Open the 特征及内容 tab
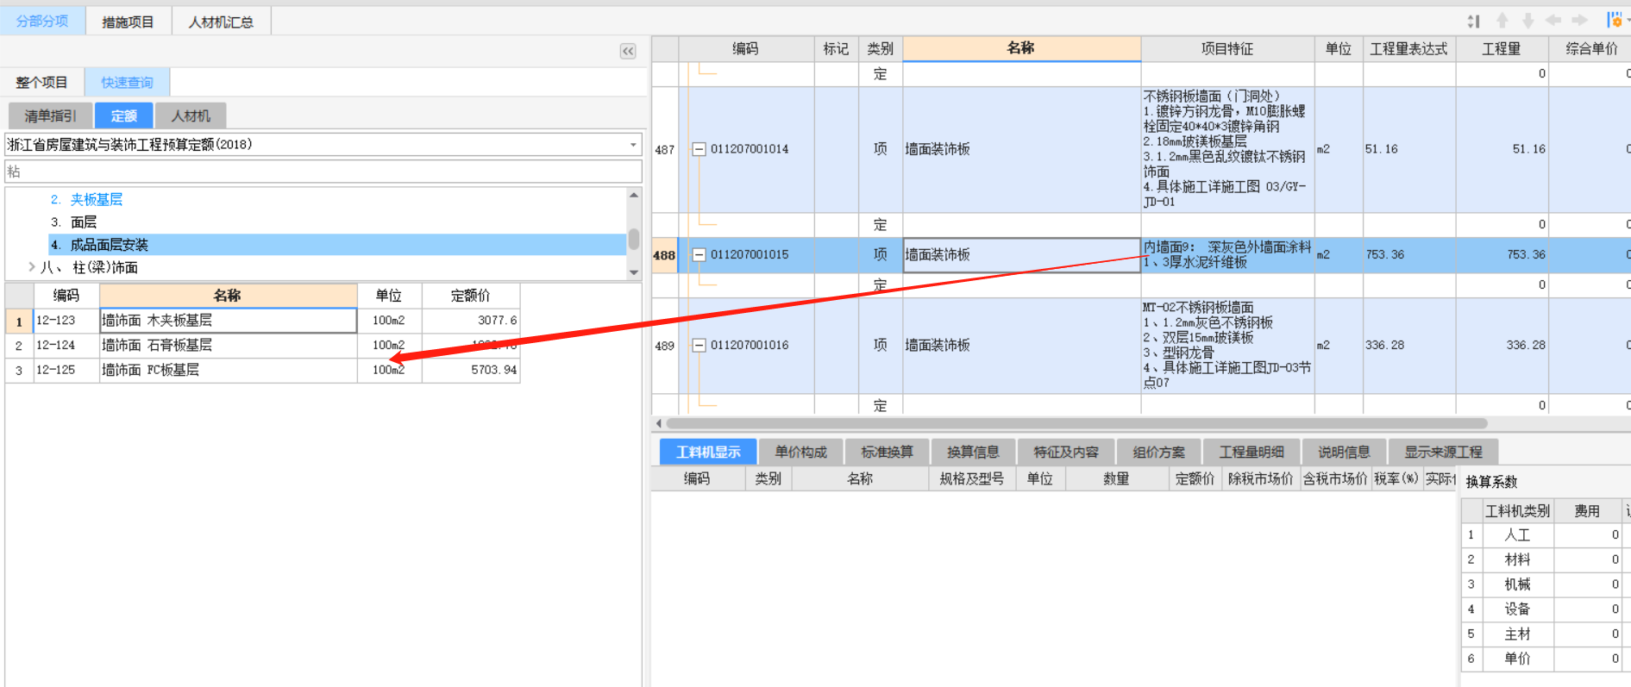Screen dimensions: 1631x687 [x=1066, y=452]
